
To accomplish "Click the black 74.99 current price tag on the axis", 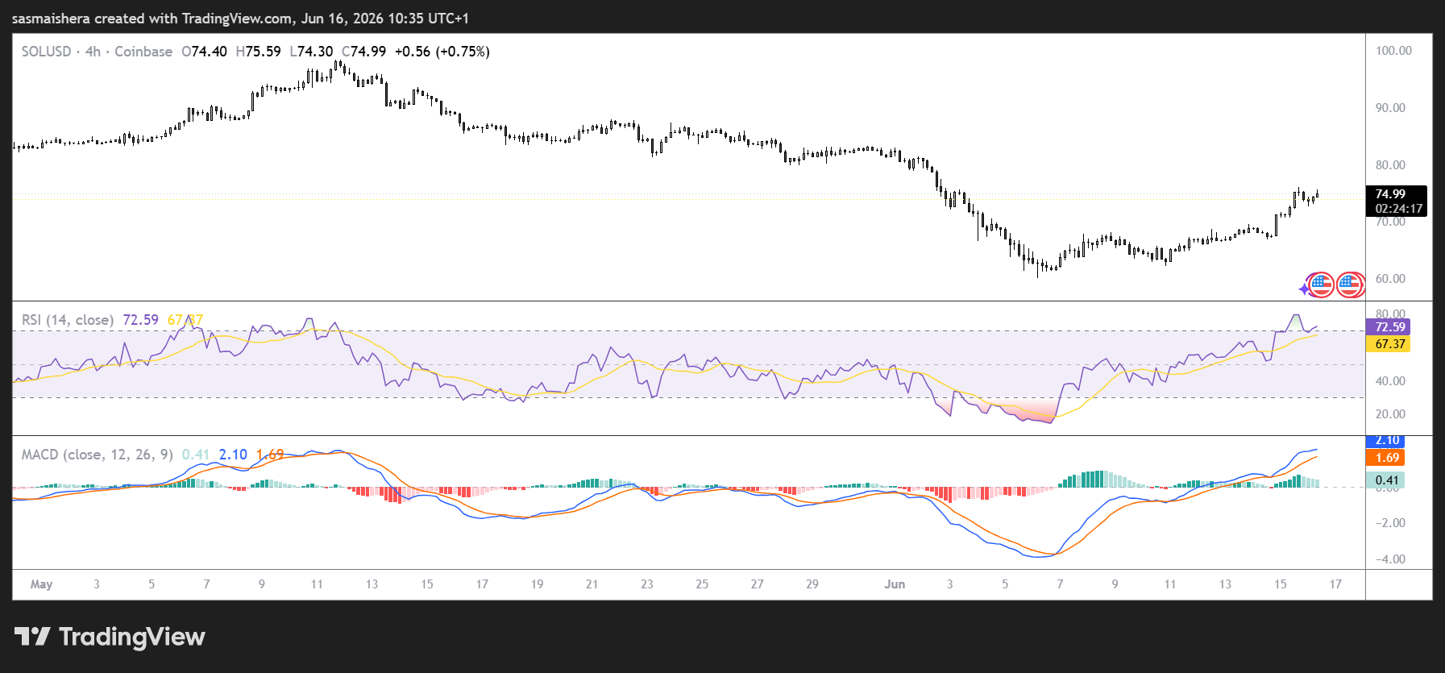I will (x=1390, y=194).
